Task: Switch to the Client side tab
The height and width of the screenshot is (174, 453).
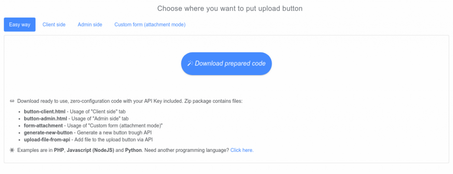Action: (x=54, y=25)
